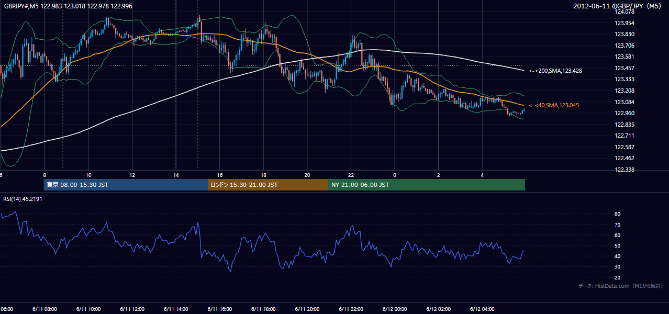
Task: Click RSI scale value 80
Action: [618, 214]
